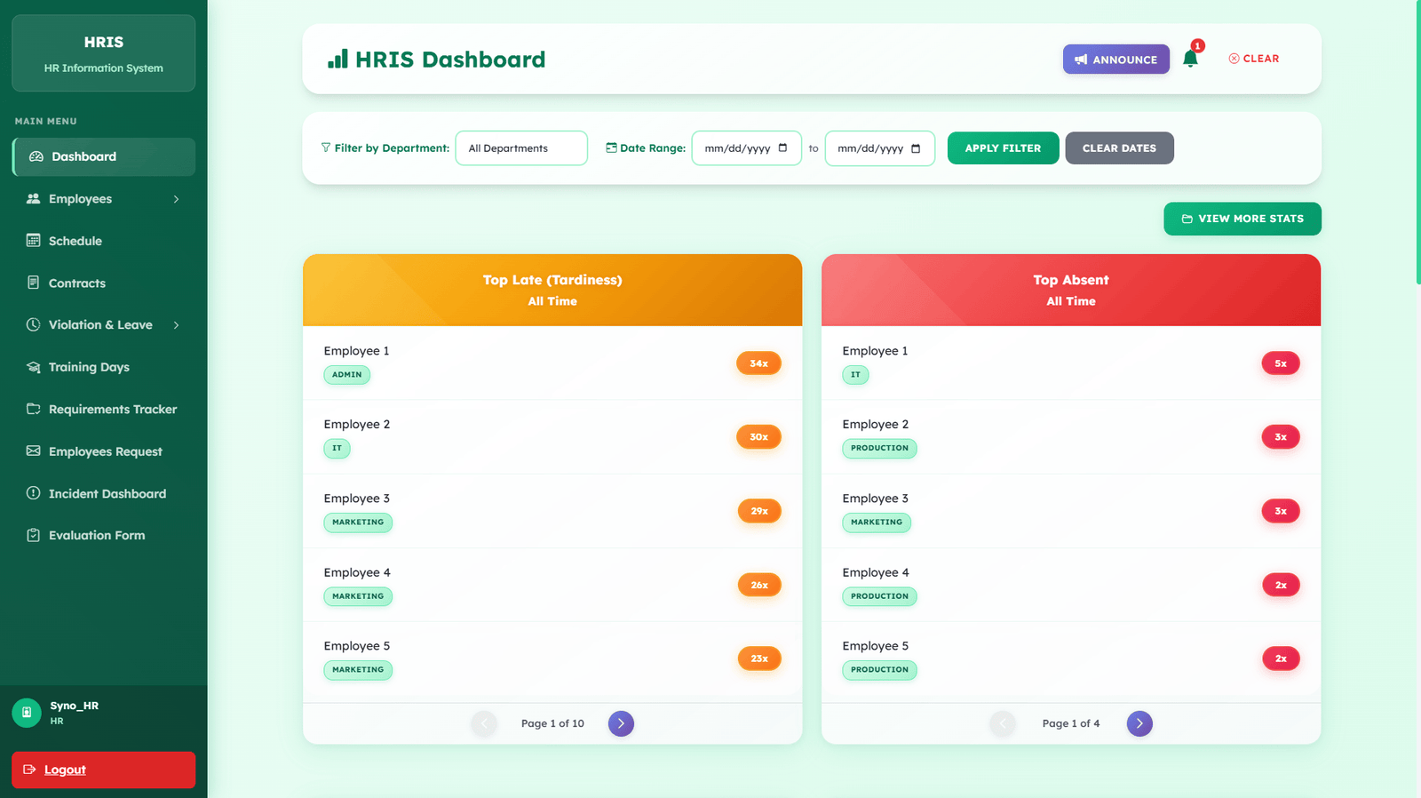Image resolution: width=1421 pixels, height=798 pixels.
Task: Click the notification bell icon
Action: point(1190,59)
